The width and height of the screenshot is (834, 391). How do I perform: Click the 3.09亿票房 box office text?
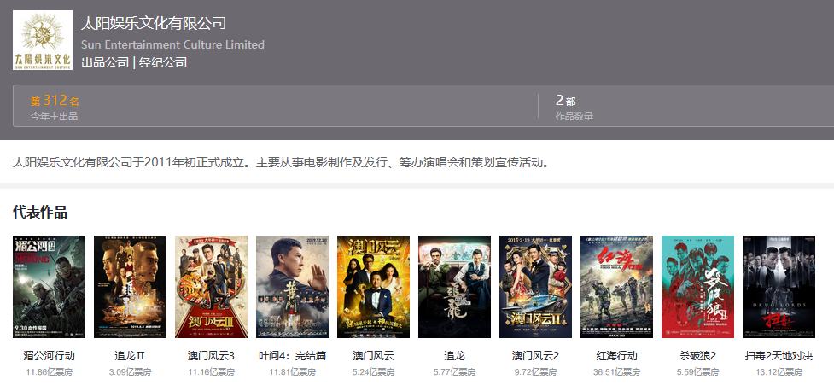[131, 372]
